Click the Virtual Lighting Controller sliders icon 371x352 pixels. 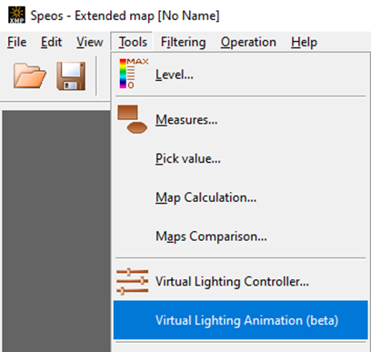pos(133,281)
